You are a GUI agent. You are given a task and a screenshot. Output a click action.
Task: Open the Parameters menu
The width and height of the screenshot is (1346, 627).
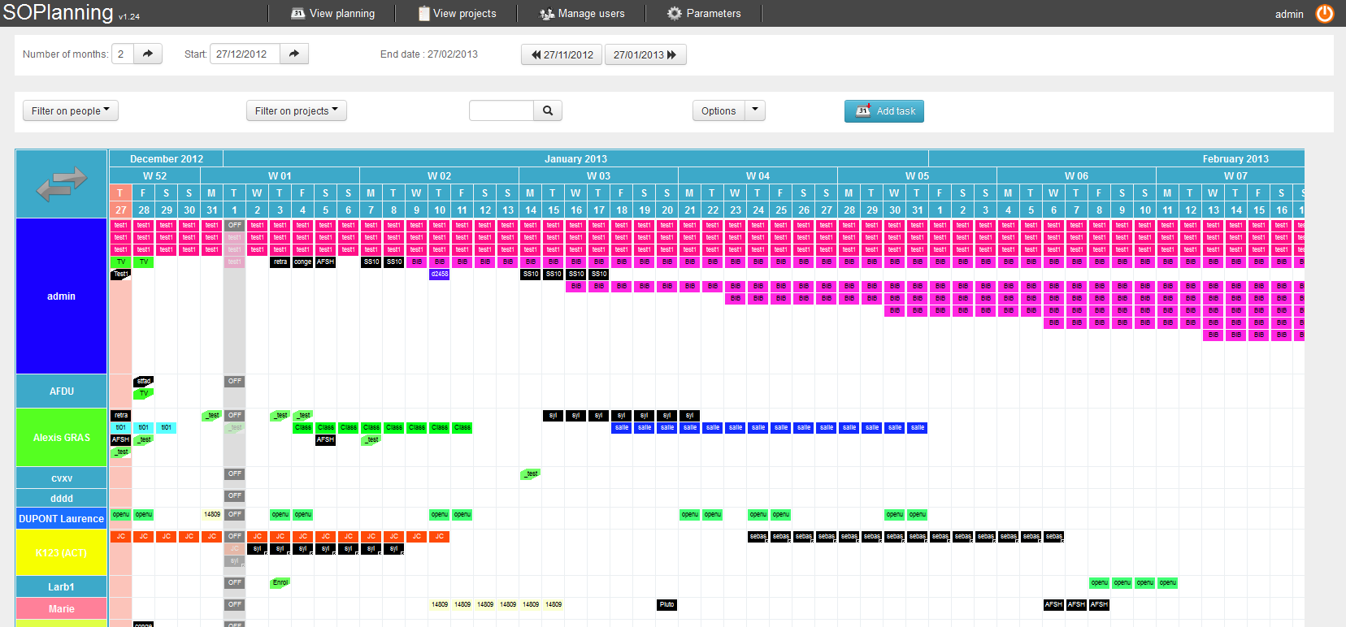click(704, 14)
